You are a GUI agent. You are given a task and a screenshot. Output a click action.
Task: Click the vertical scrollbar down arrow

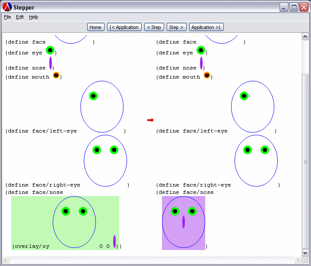(305, 253)
